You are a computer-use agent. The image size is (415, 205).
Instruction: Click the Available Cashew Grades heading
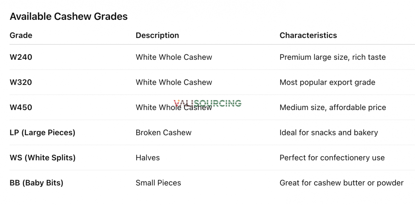point(68,16)
